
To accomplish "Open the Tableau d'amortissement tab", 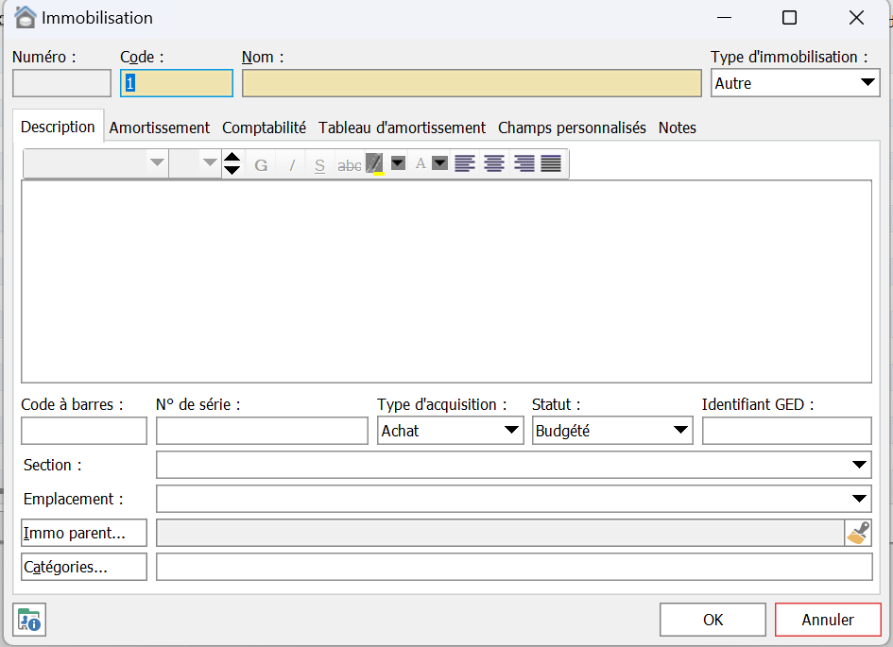I will pos(402,128).
